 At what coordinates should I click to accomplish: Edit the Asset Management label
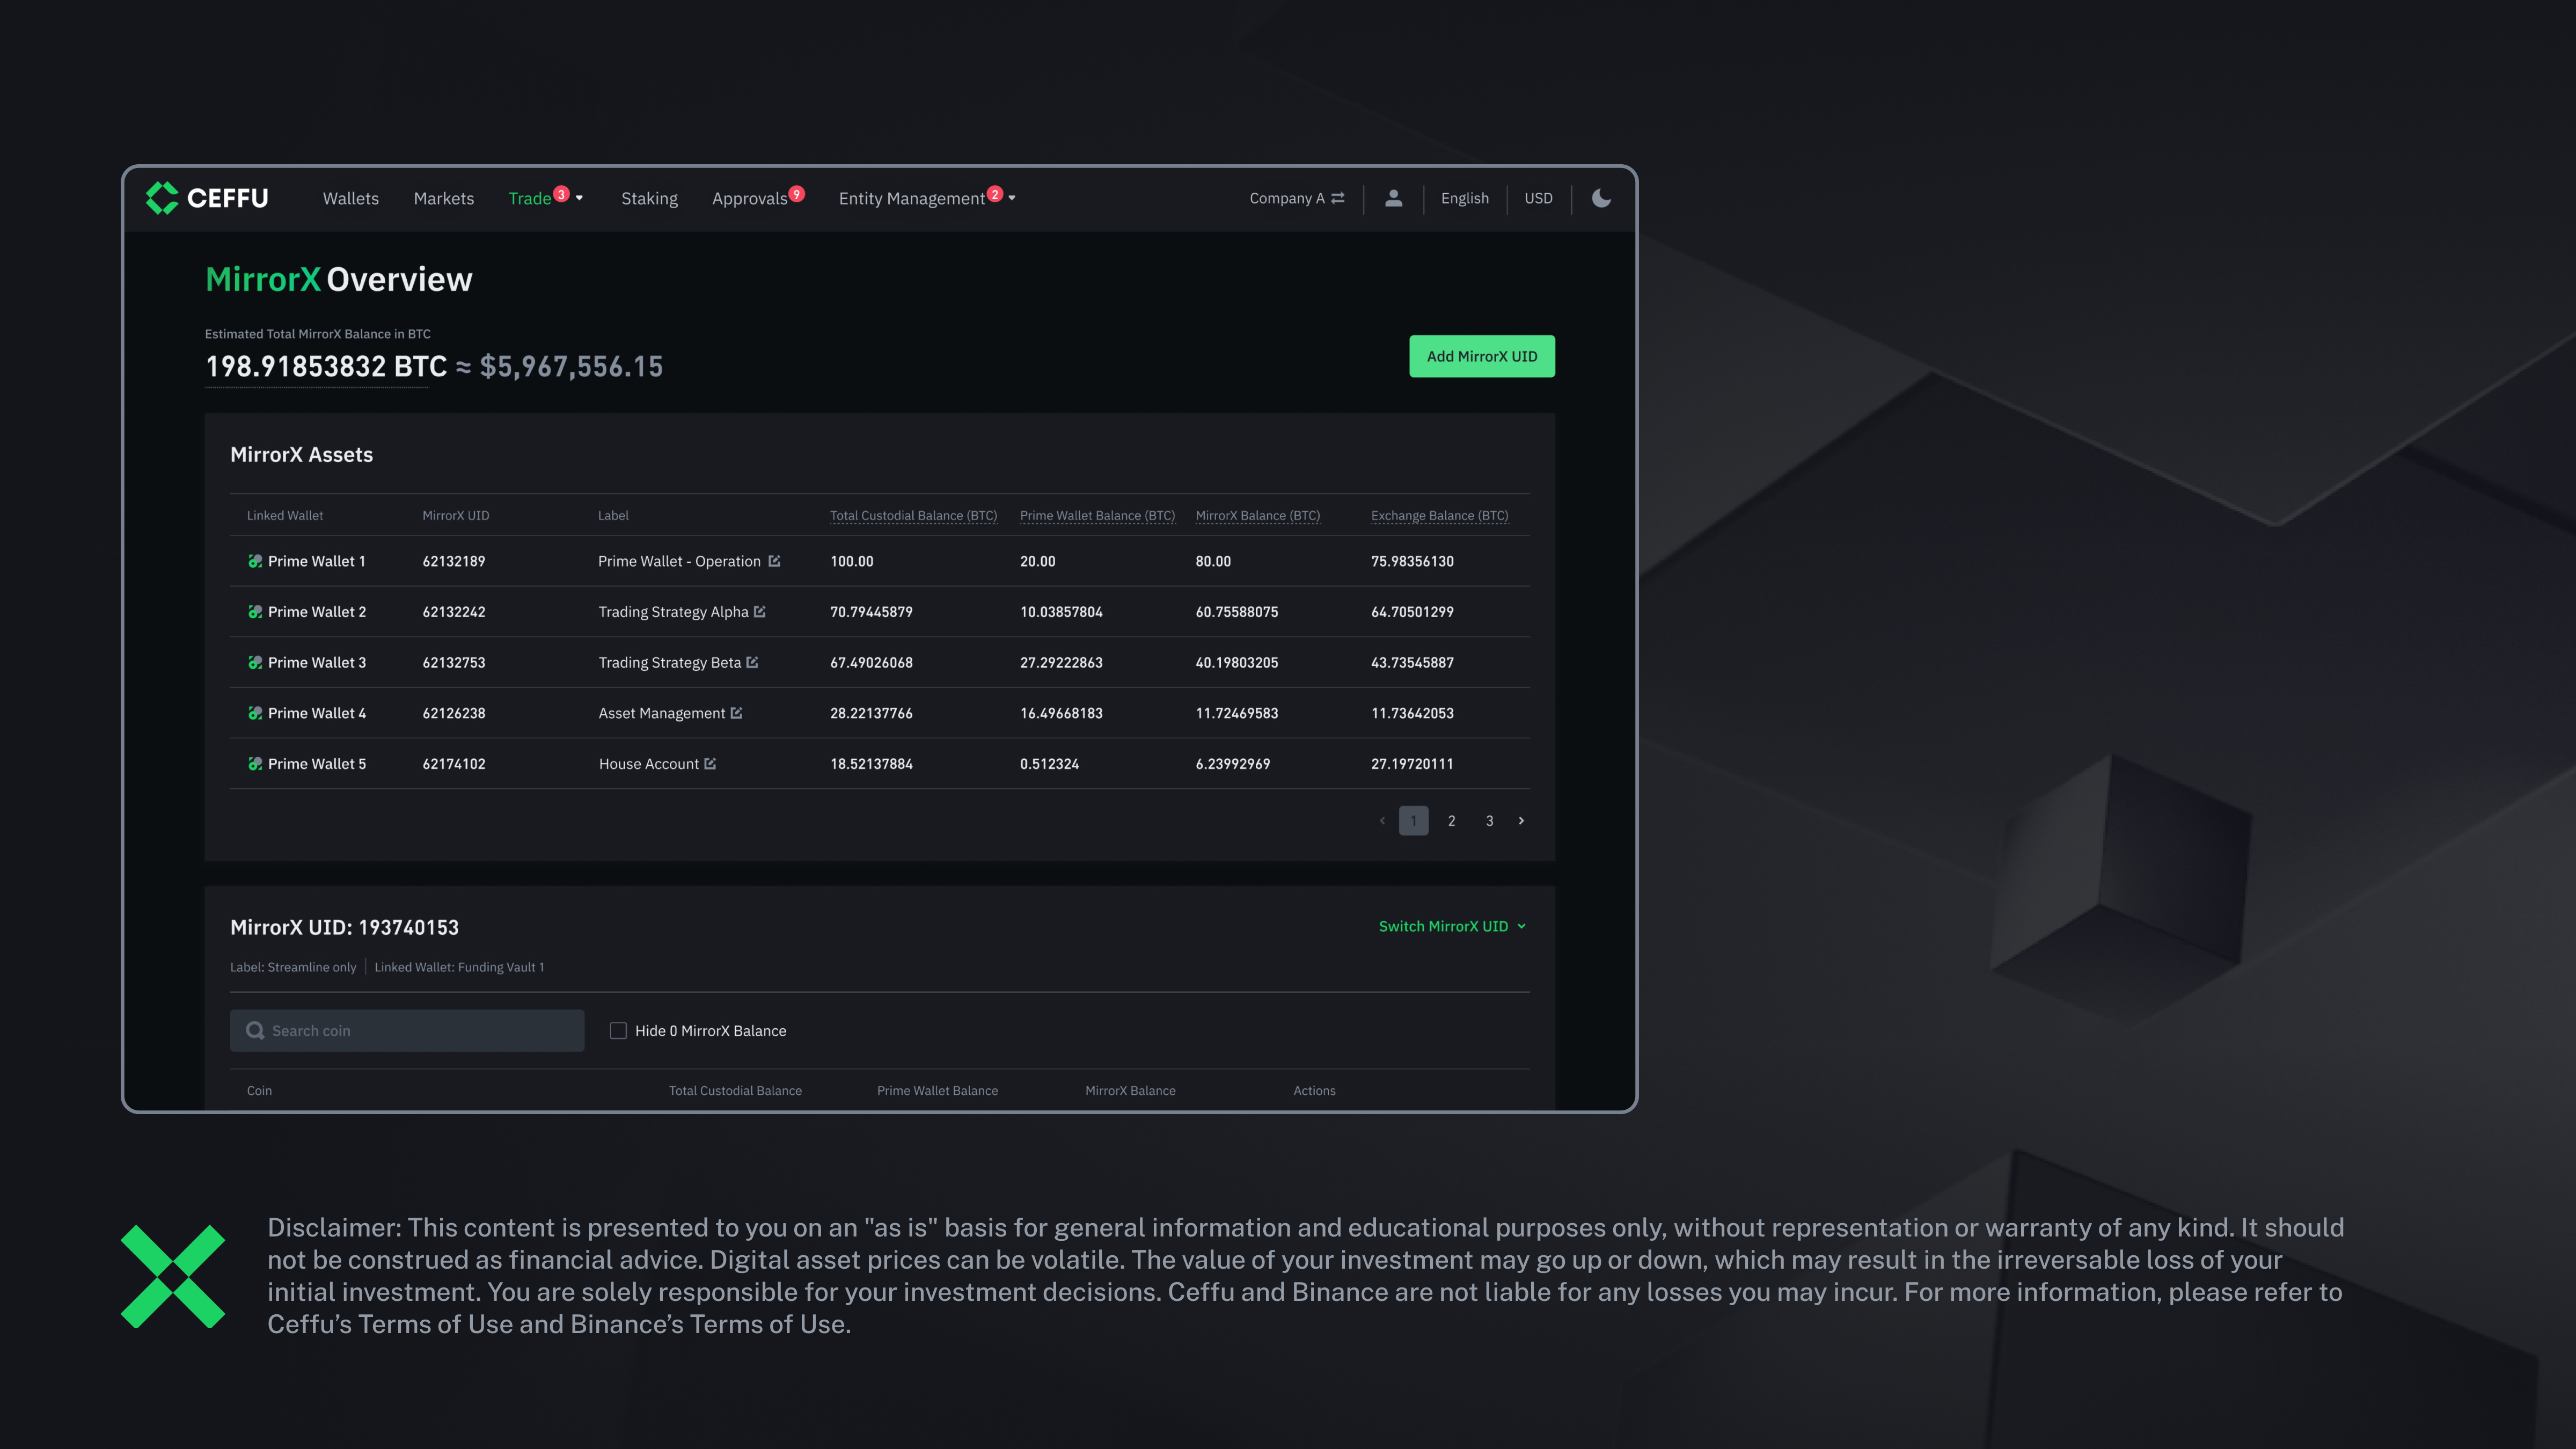736,713
